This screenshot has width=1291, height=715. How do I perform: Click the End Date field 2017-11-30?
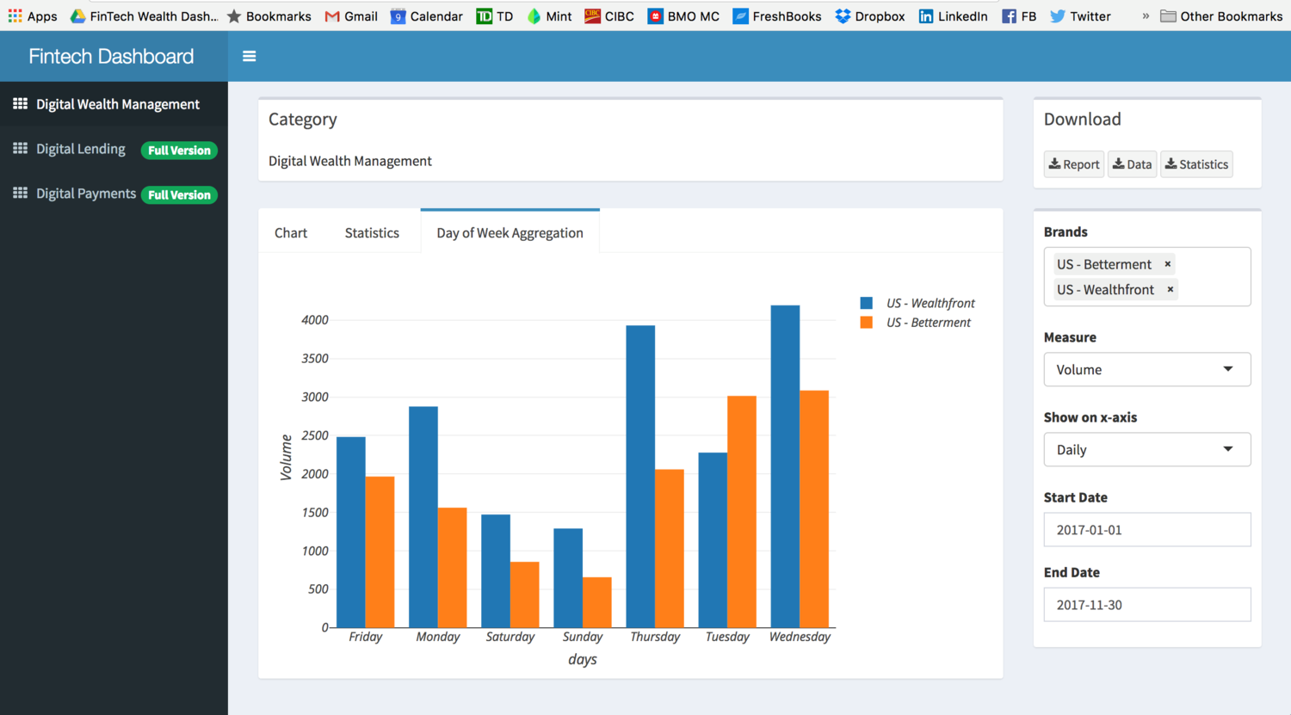click(x=1147, y=604)
